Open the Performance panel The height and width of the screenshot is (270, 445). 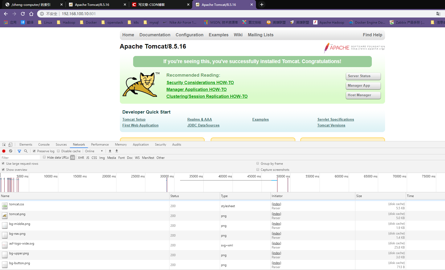[x=100, y=145]
